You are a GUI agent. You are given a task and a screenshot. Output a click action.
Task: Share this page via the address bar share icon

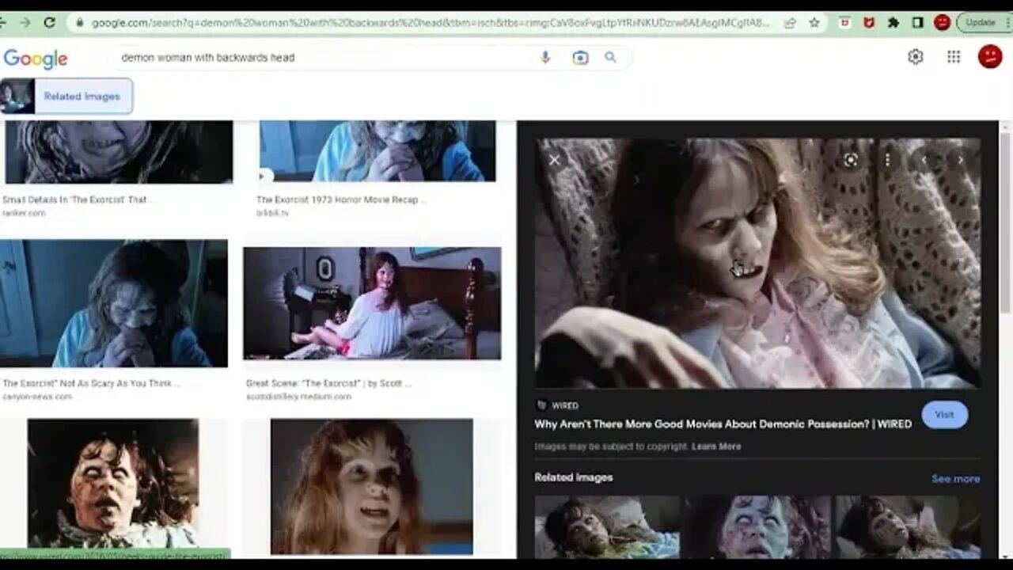(790, 23)
